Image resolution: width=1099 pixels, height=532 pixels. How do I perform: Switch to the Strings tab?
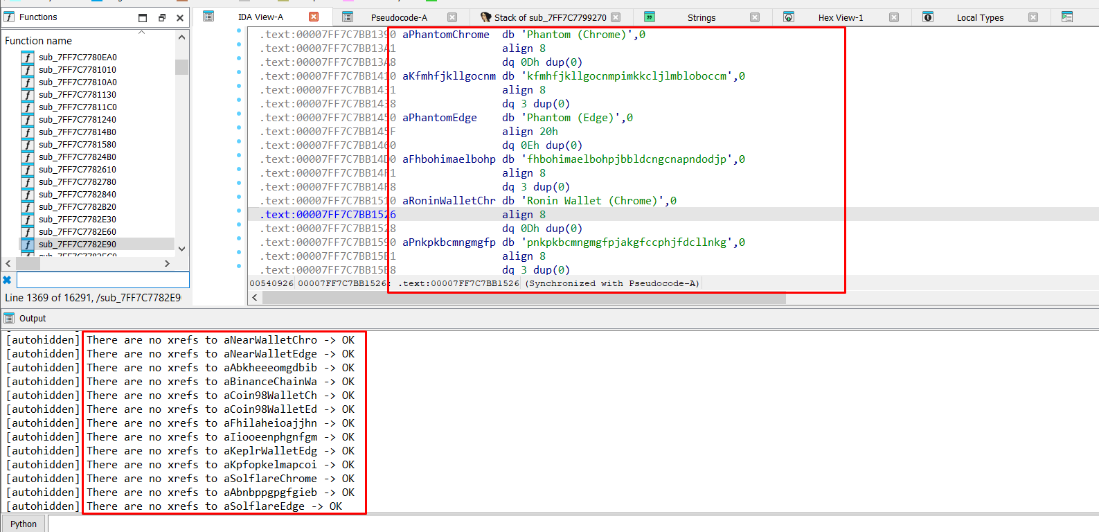702,17
